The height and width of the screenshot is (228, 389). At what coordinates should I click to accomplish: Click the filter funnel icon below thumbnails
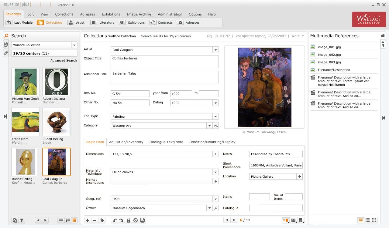[22, 220]
